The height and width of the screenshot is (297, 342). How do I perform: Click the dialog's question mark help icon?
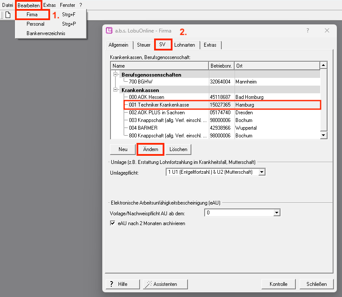tap(307, 31)
